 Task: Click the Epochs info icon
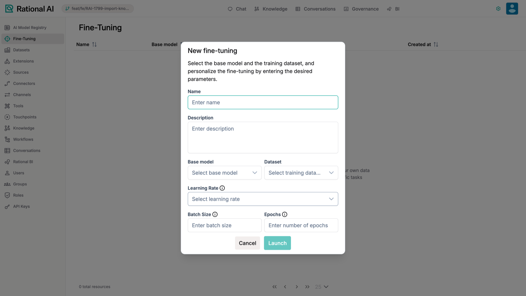[x=285, y=214]
